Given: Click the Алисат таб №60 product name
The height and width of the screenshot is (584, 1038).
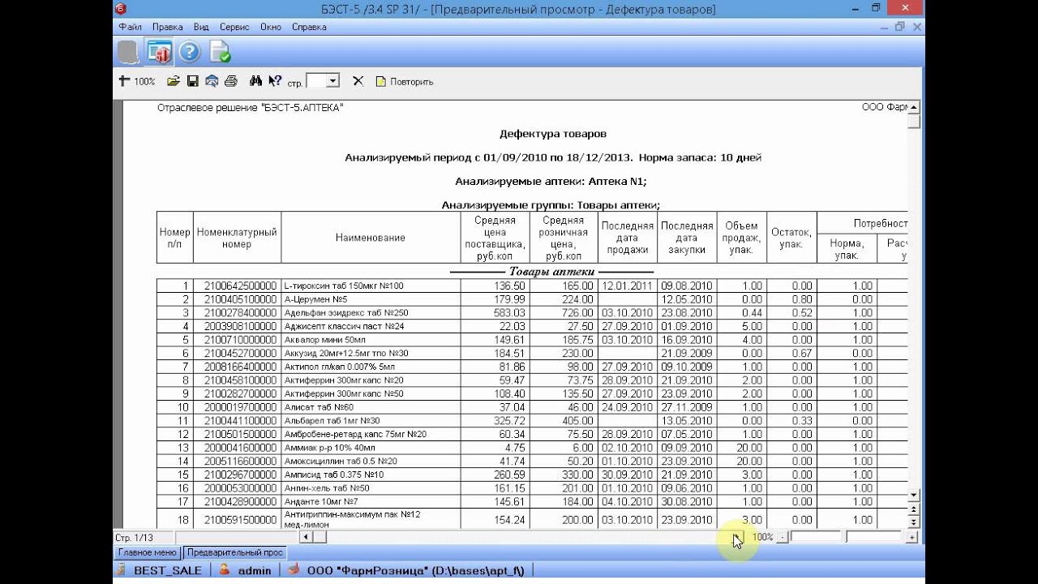Looking at the screenshot, I should pos(319,407).
